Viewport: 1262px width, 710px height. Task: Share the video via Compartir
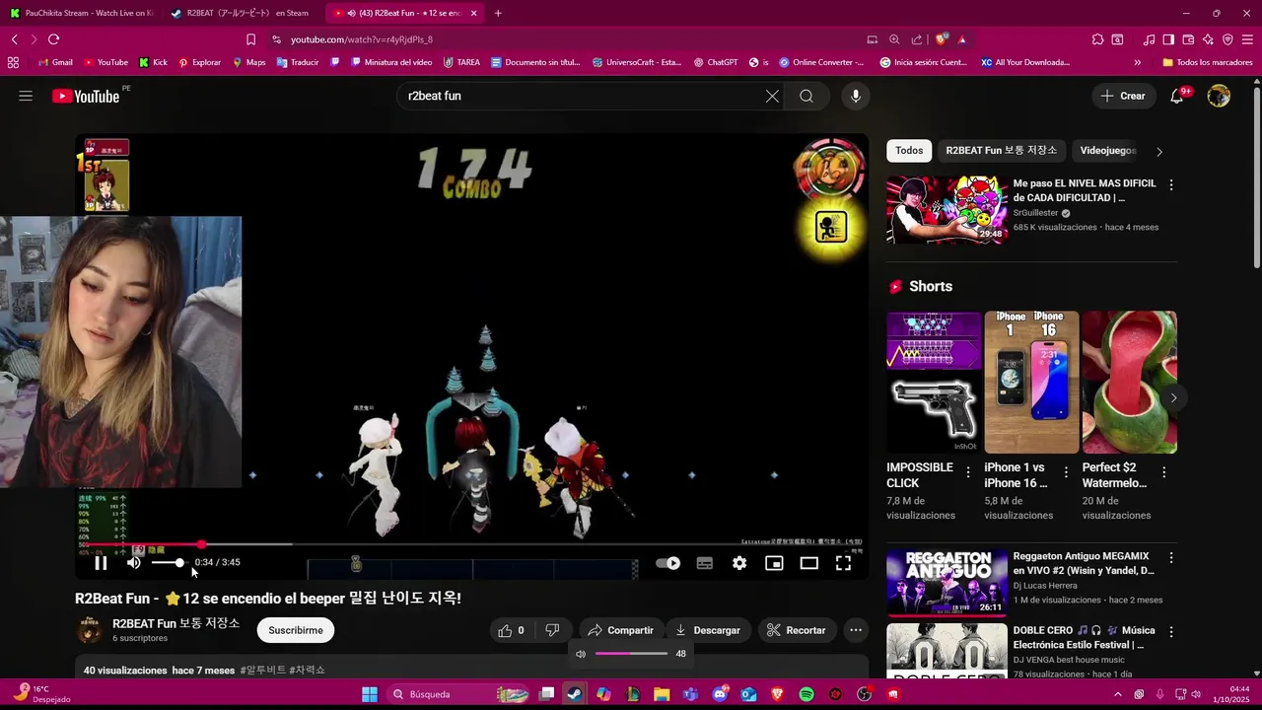(620, 630)
